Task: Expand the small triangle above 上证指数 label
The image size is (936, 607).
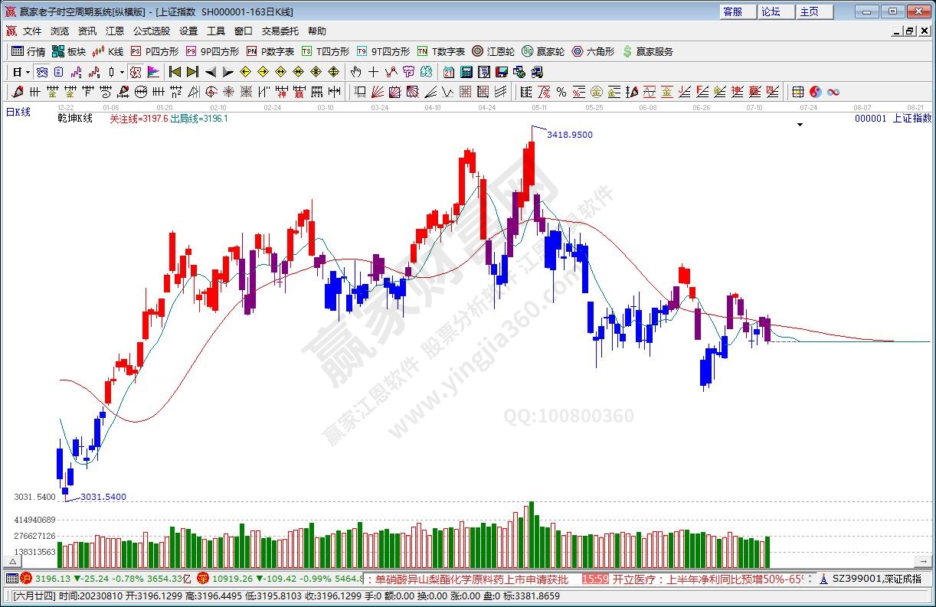Action: click(800, 125)
